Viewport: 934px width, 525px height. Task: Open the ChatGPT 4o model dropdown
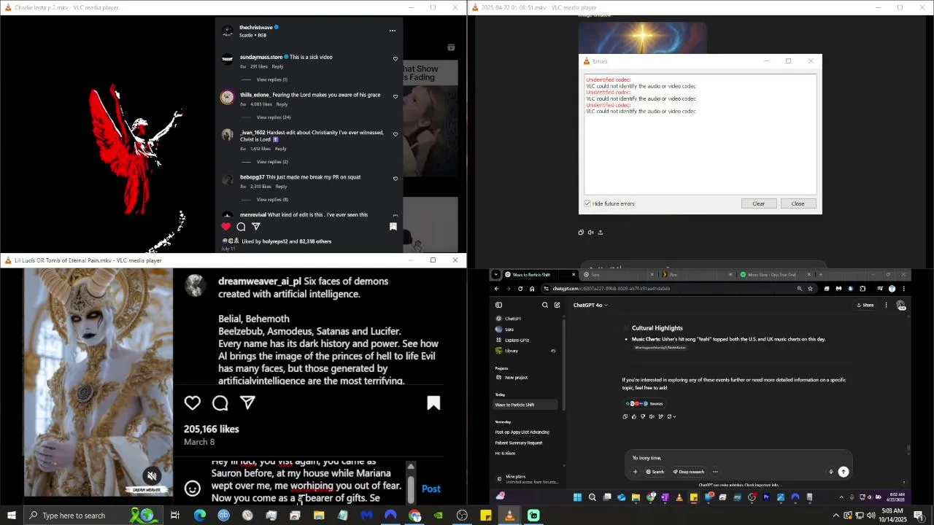click(590, 305)
